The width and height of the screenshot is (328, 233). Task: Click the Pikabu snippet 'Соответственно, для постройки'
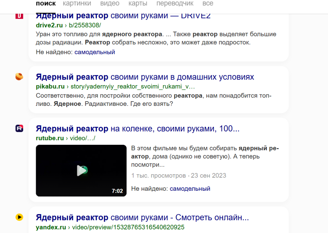[153, 100]
